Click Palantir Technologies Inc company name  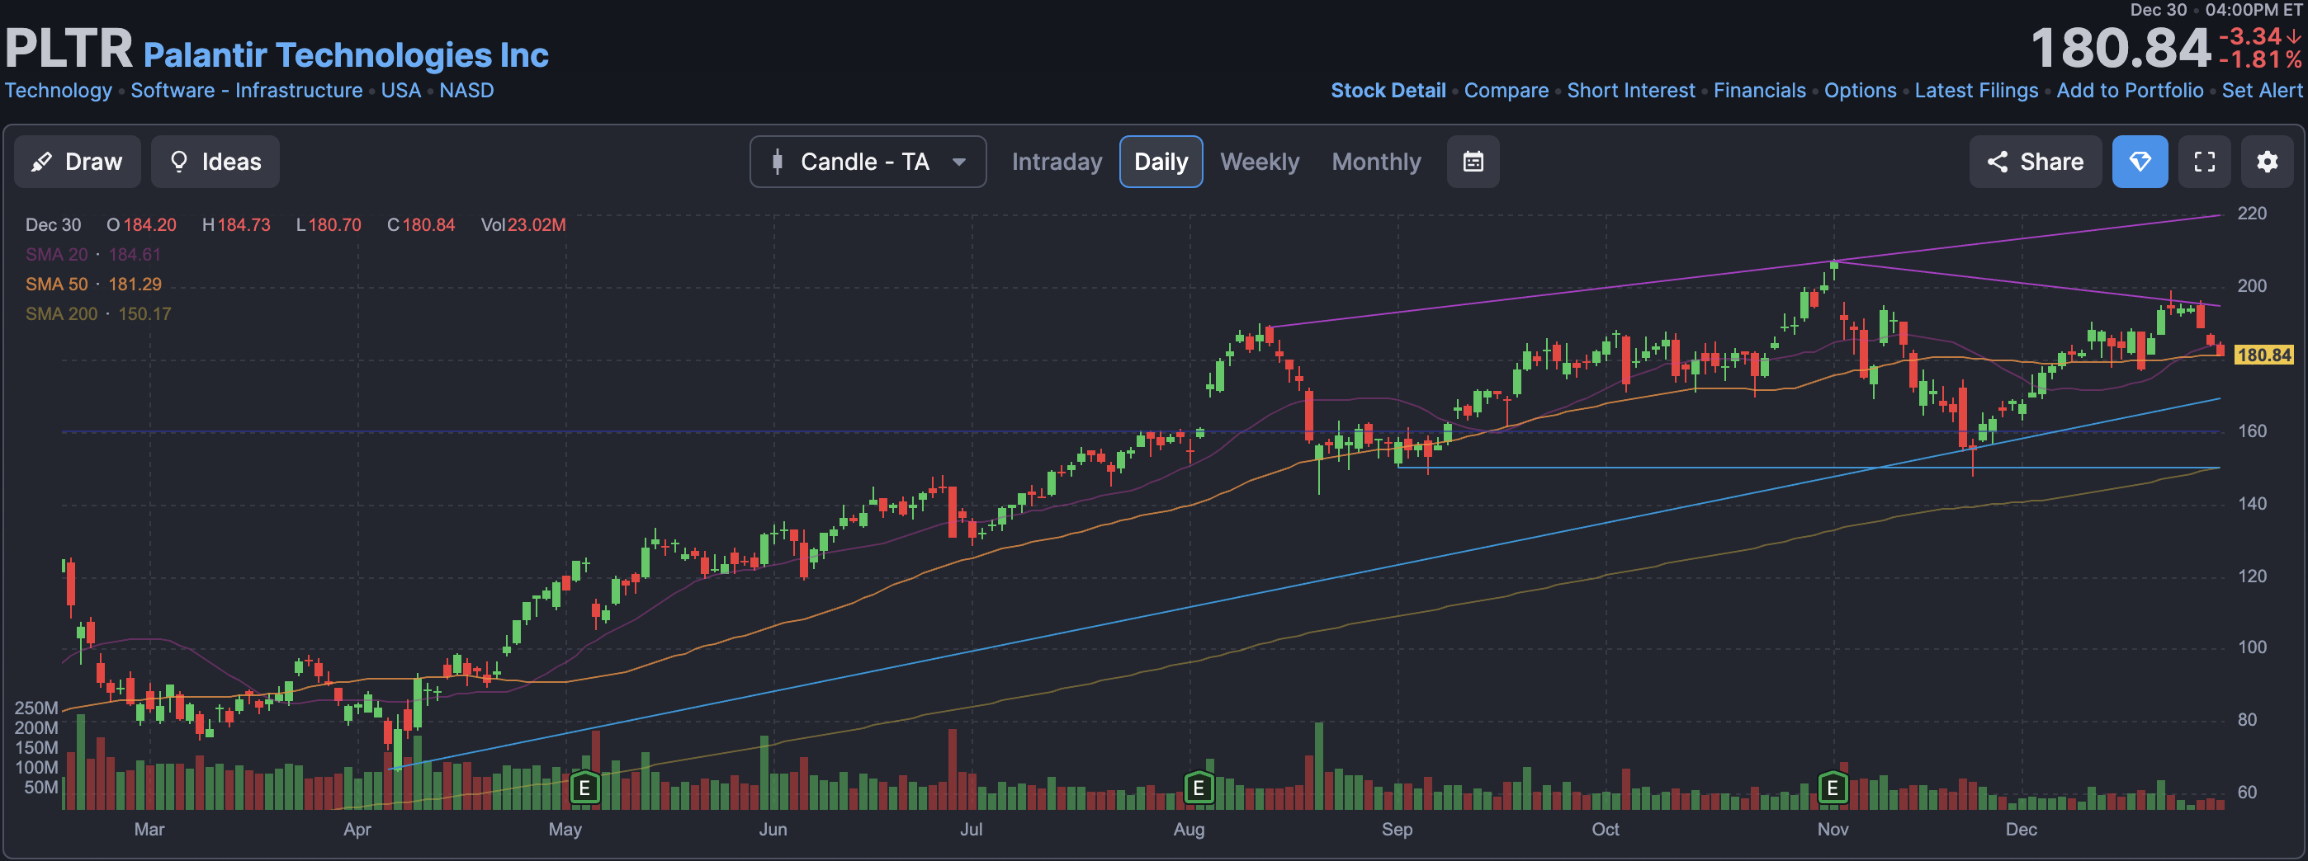click(346, 54)
